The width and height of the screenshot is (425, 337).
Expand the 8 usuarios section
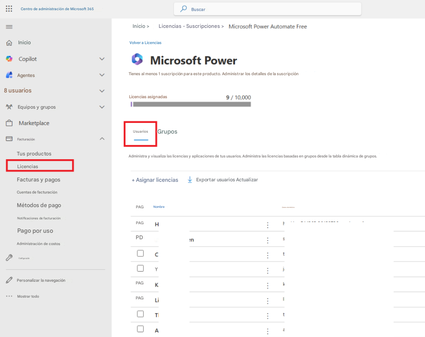coord(102,91)
